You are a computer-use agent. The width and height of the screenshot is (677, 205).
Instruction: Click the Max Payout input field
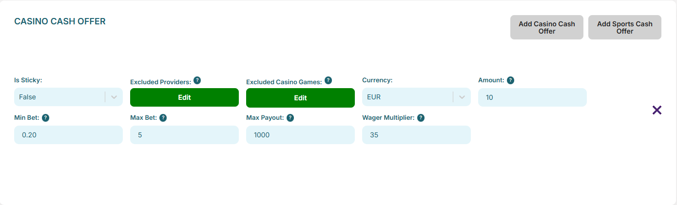click(300, 135)
